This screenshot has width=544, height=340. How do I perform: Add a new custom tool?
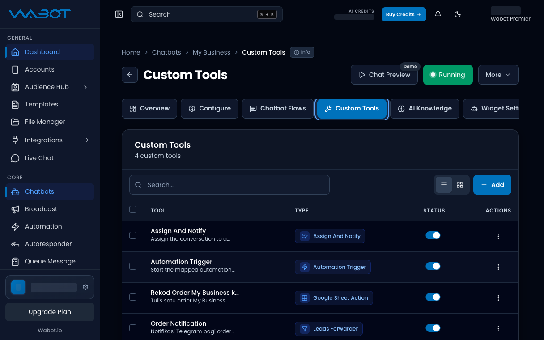pos(492,185)
